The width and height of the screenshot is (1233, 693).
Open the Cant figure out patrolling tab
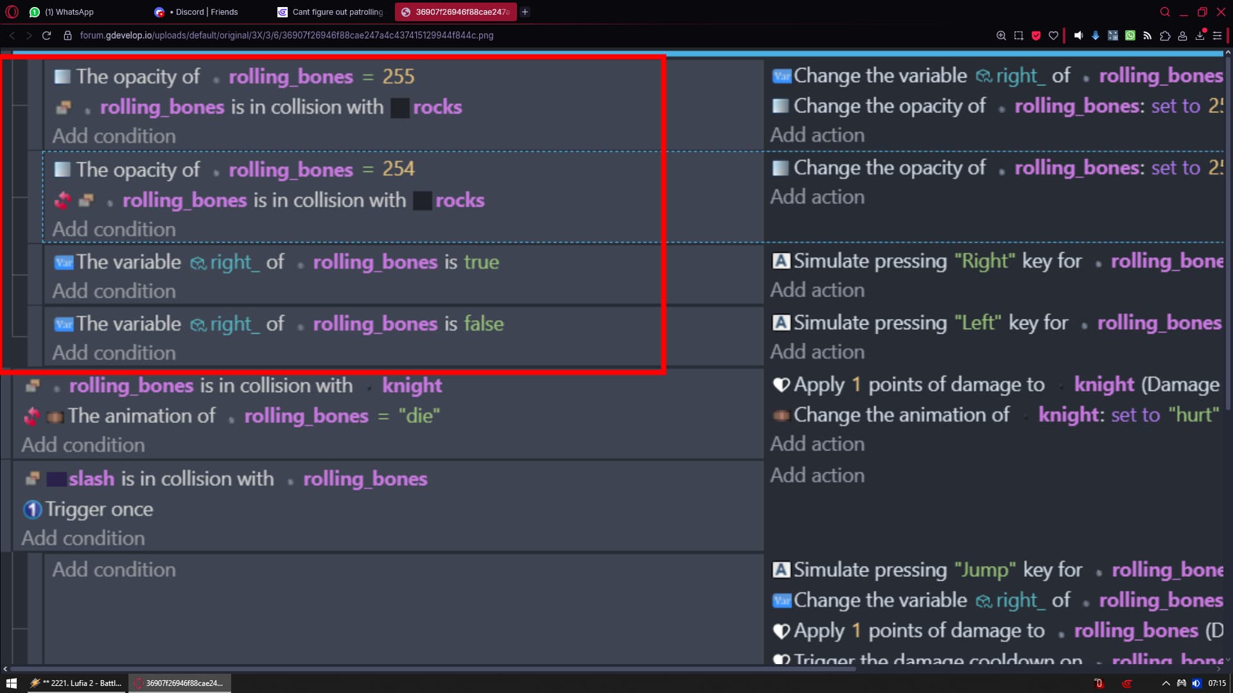[337, 12]
